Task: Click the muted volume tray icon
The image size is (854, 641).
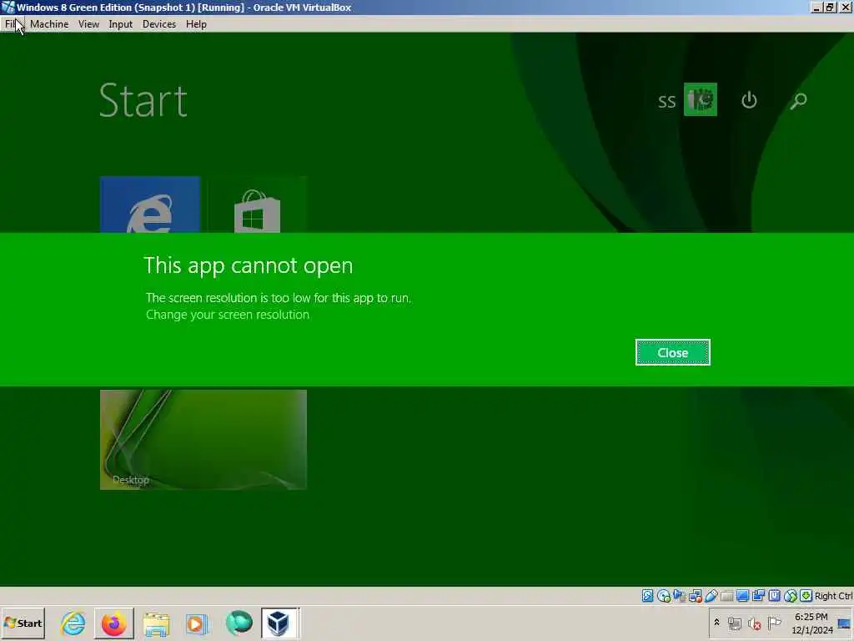Action: coord(754,623)
